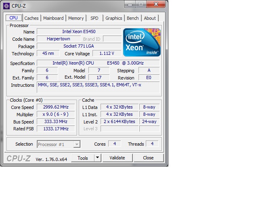Click the 24-way Level 2 associativity value
The height and width of the screenshot is (209, 279).
(149, 122)
